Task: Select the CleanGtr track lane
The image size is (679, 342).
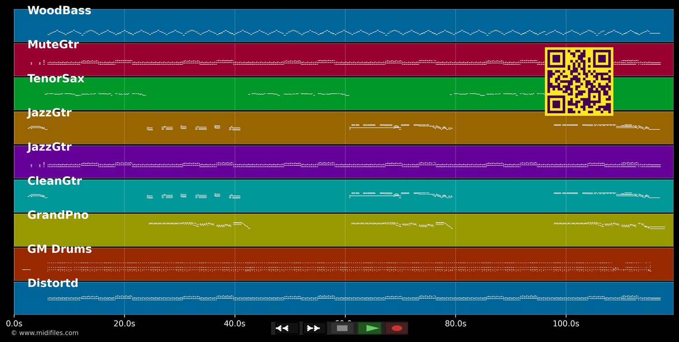Action: [x=272, y=195]
